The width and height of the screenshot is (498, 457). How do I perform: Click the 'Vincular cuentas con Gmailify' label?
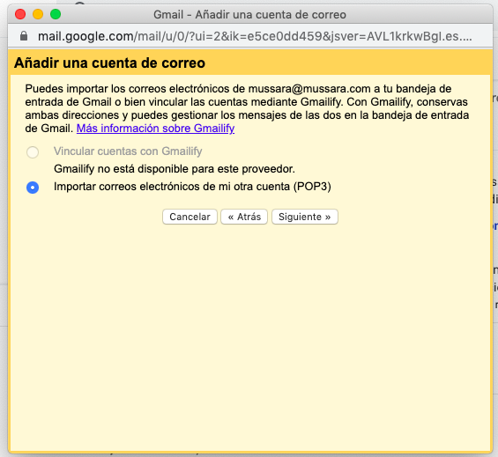(x=128, y=151)
